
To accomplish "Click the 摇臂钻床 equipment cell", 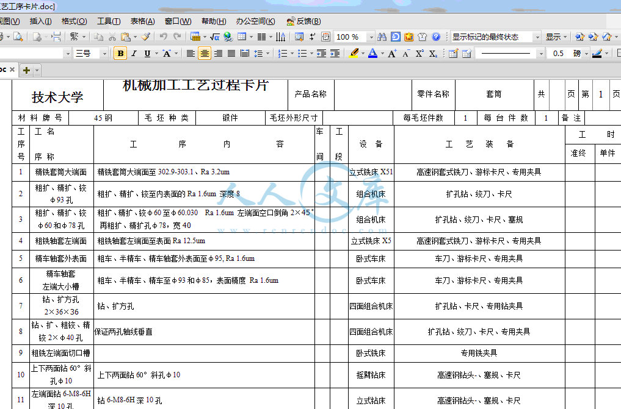I will tap(371, 375).
